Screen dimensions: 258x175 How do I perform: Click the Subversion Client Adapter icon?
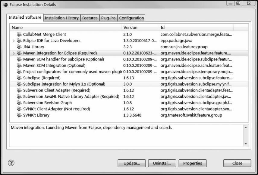(20, 90)
